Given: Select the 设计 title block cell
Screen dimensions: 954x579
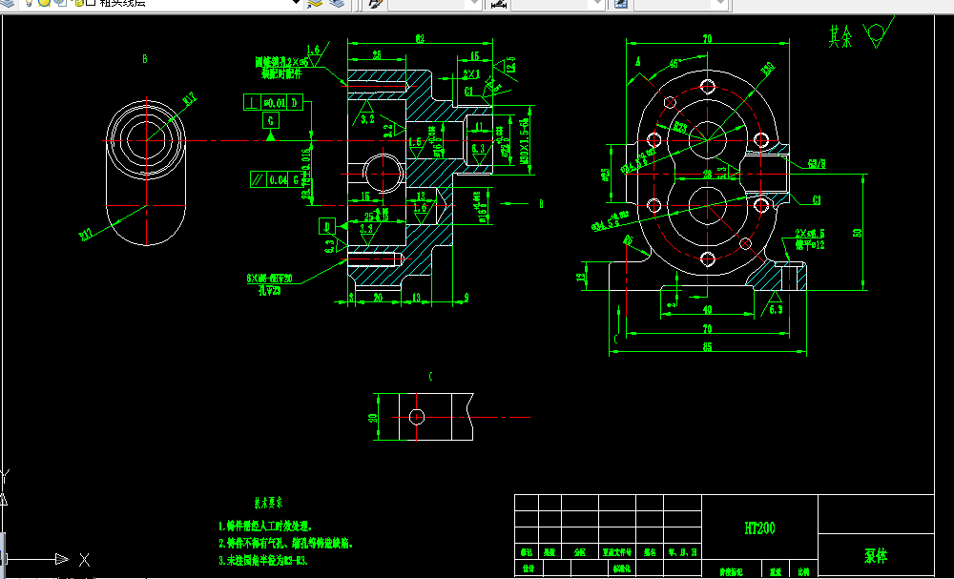Looking at the screenshot, I should click(527, 569).
